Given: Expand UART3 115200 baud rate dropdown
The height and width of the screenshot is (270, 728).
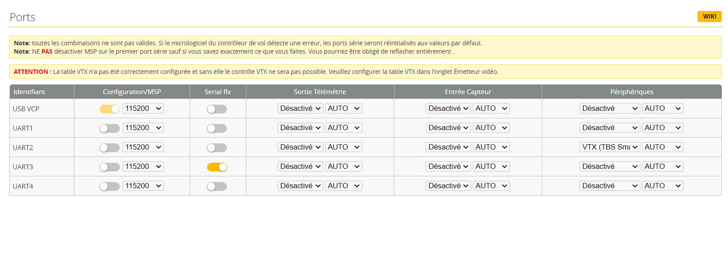Looking at the screenshot, I should 143,167.
